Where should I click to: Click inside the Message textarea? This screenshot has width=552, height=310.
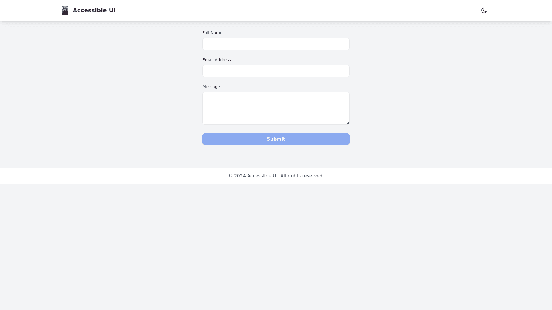tap(276, 108)
